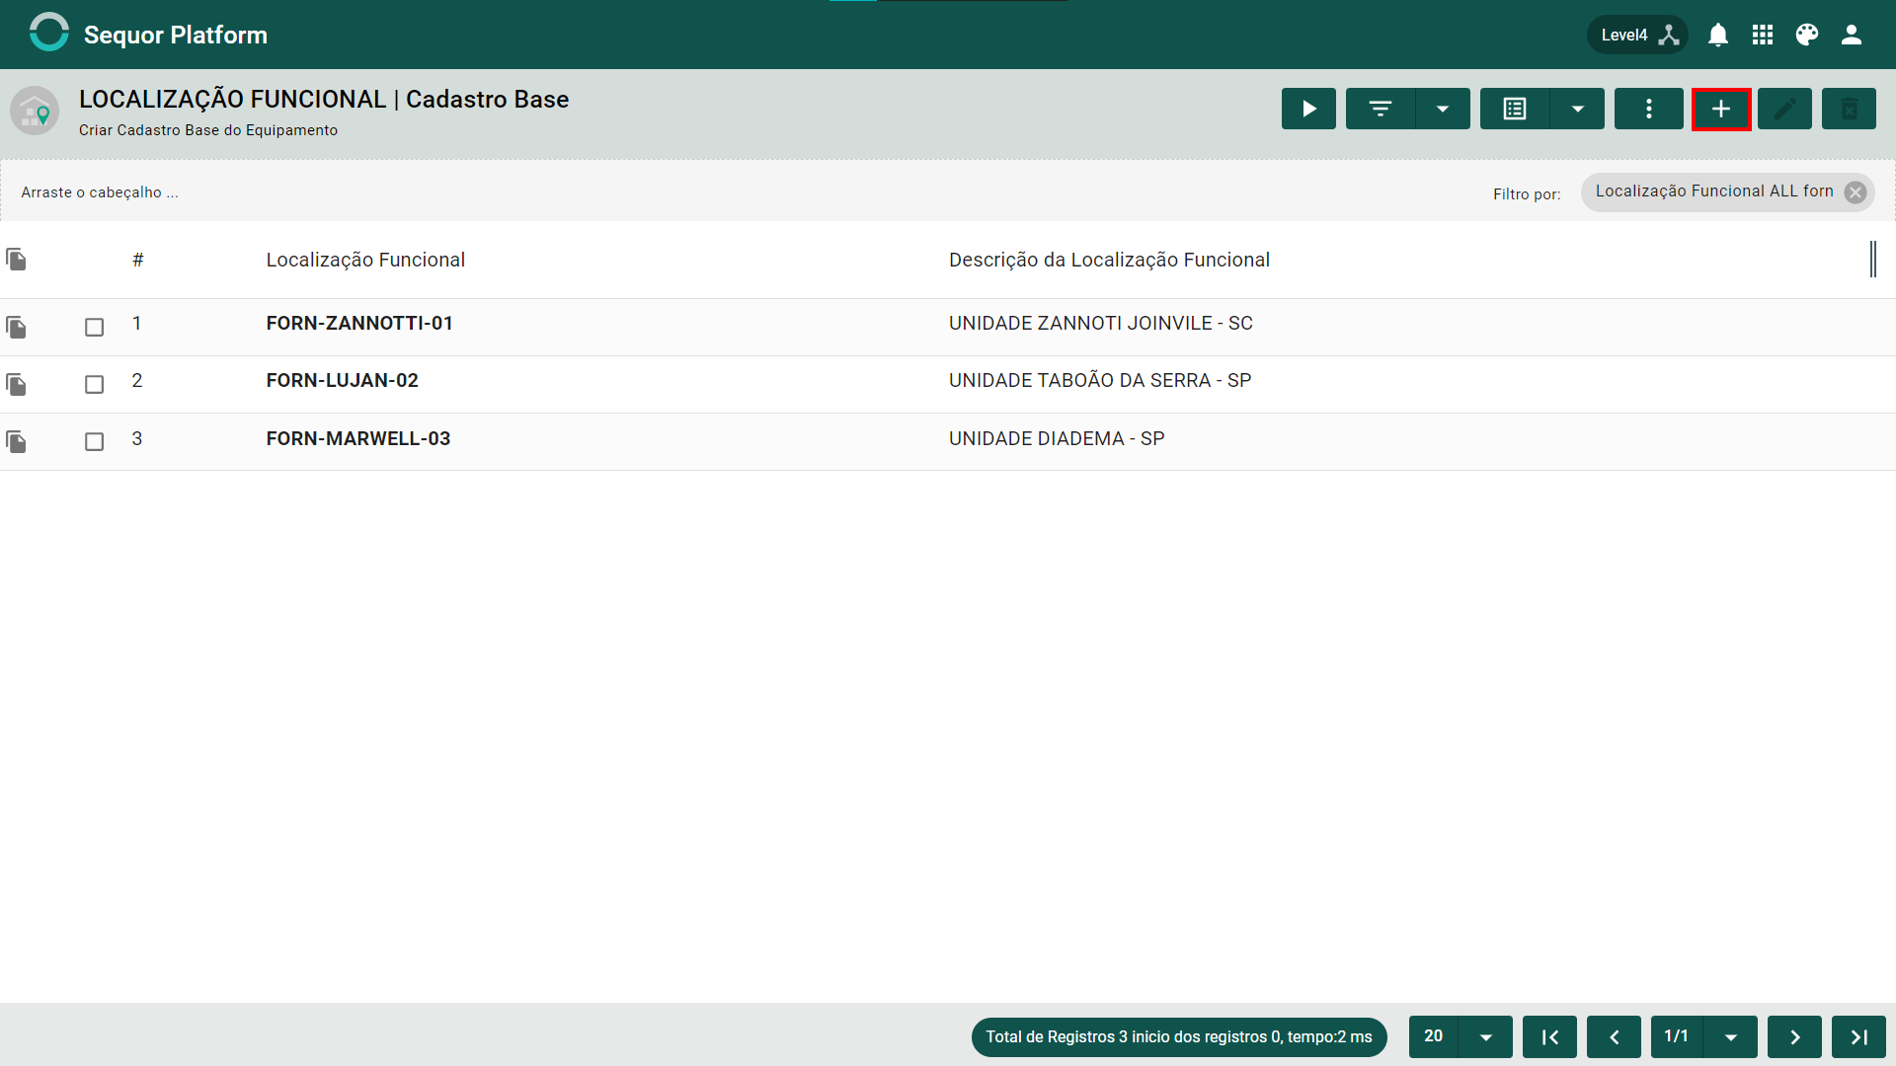
Task: Copy the FORN-LUJAN-02 row
Action: click(x=16, y=384)
